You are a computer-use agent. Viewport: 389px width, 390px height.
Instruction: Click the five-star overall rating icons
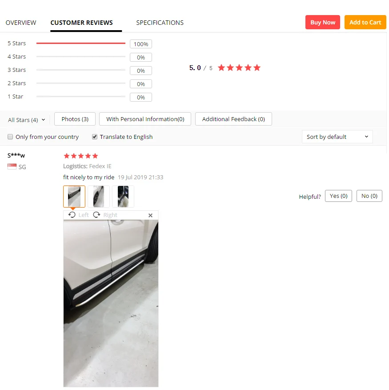click(x=239, y=67)
